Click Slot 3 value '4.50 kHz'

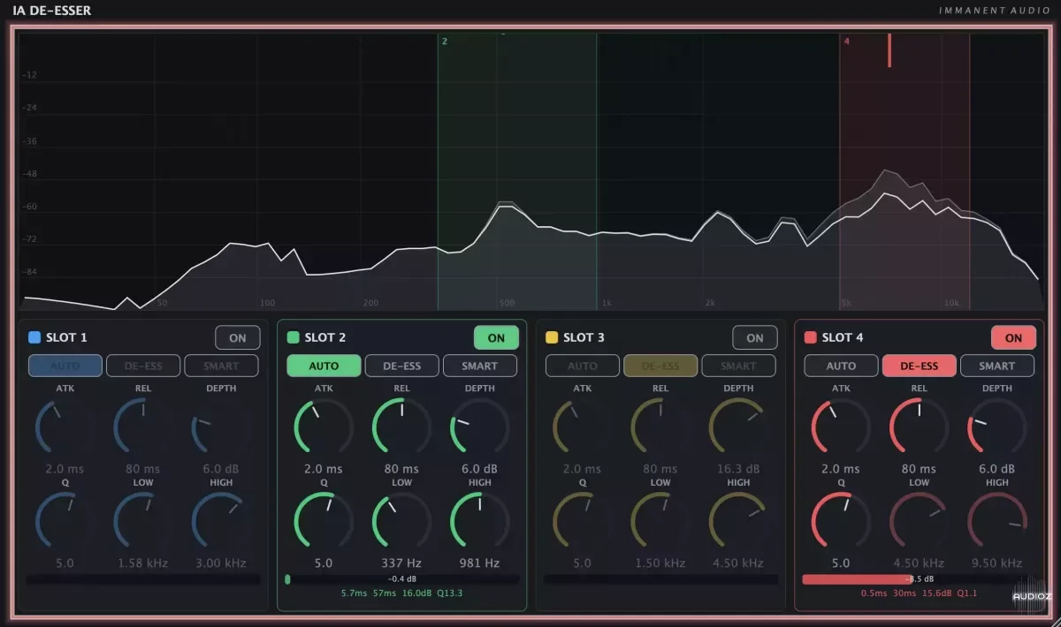click(738, 563)
